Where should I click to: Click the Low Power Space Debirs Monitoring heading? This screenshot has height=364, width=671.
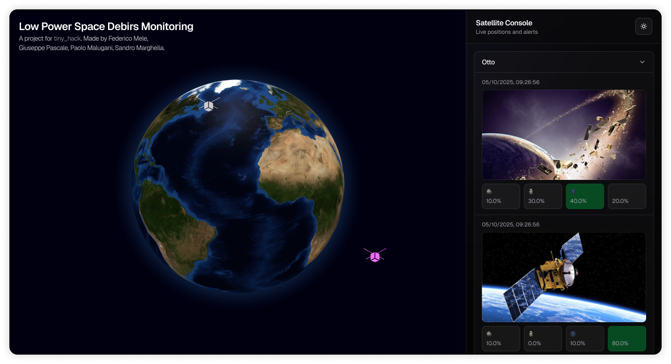[106, 26]
